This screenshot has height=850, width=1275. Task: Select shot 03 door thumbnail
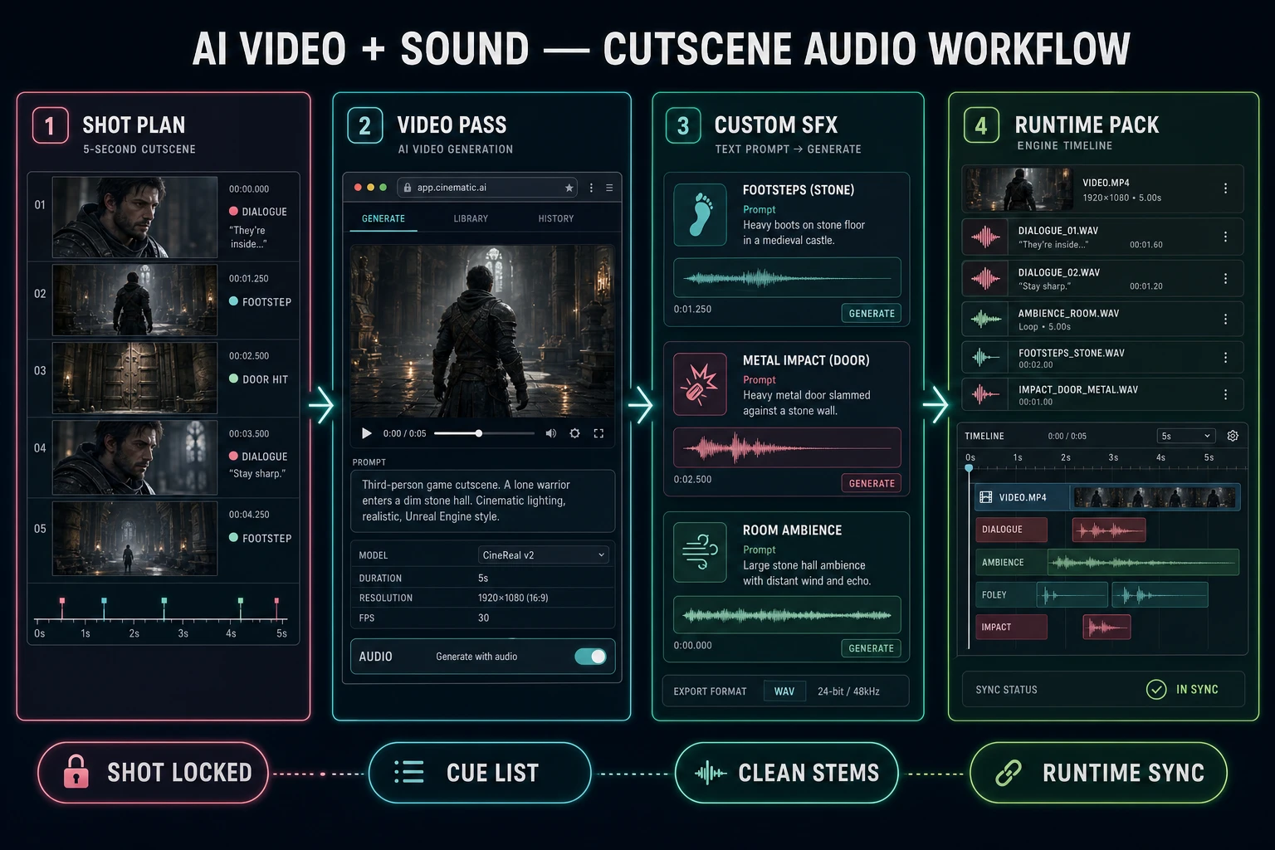point(134,378)
